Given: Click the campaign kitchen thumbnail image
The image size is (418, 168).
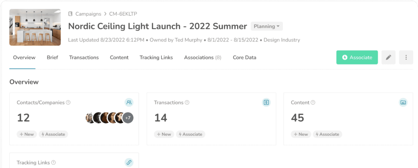Looking at the screenshot, I should click(x=35, y=27).
